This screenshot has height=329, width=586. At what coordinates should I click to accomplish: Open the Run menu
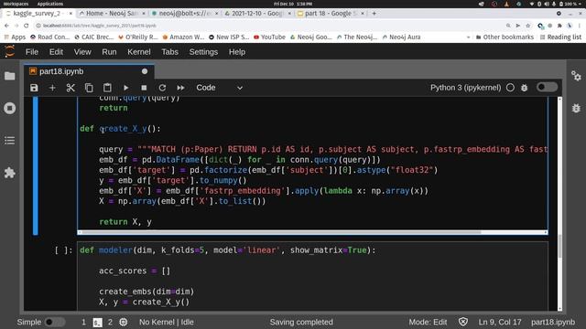(109, 52)
